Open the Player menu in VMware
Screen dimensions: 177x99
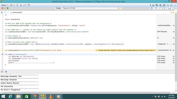coord(4,5)
